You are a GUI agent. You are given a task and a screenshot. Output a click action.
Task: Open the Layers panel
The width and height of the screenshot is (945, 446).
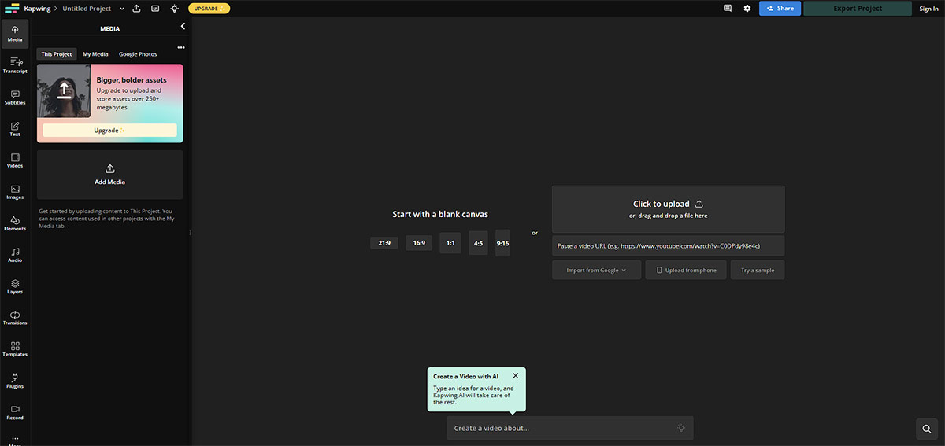(x=15, y=286)
